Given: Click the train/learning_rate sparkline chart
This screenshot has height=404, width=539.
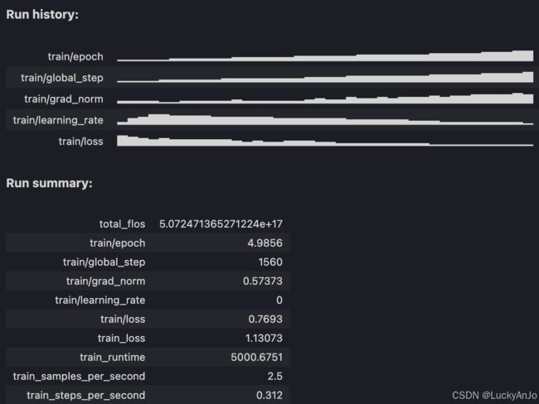Looking at the screenshot, I should [x=325, y=119].
